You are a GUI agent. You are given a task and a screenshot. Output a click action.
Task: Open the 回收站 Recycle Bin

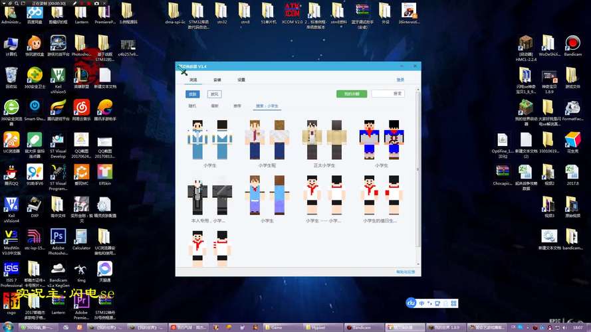11,78
